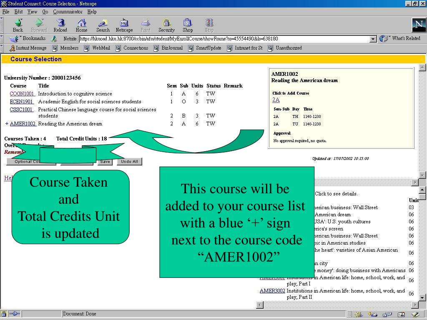
Task: Open the Members personal toolbar shortcut
Action: [65, 48]
